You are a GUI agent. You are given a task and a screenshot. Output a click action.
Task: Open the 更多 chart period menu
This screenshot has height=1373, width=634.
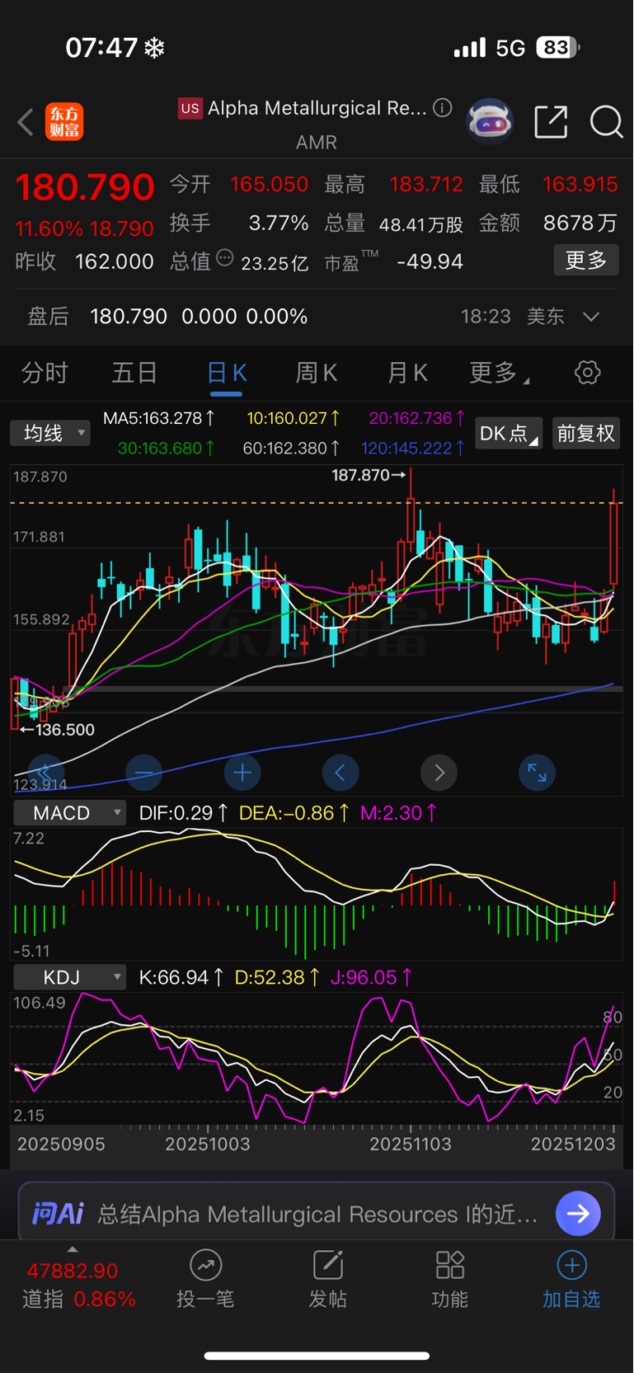point(498,373)
